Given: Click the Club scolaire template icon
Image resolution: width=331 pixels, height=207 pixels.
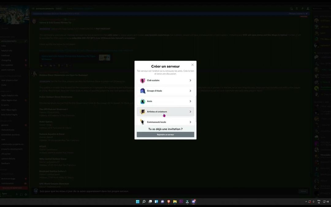Looking at the screenshot, I should pyautogui.click(x=143, y=80).
